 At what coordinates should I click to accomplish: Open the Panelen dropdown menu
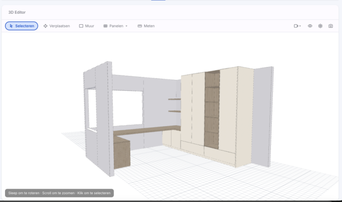pyautogui.click(x=116, y=26)
